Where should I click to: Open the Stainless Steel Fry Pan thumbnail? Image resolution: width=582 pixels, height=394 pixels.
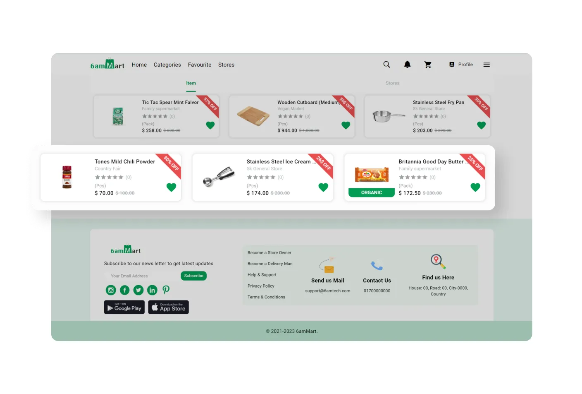point(388,116)
